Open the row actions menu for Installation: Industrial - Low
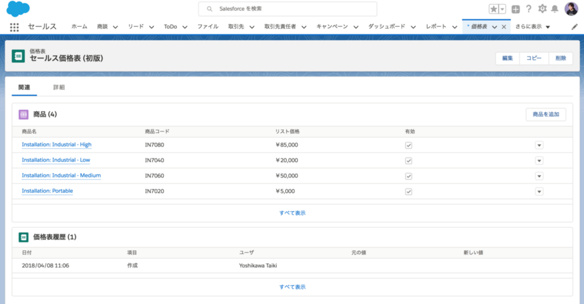Image resolution: width=584 pixels, height=304 pixels. coord(539,160)
